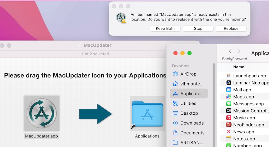The width and height of the screenshot is (269, 147).
Task: Click the MacUpdater.app file name label
Action: coord(41,136)
